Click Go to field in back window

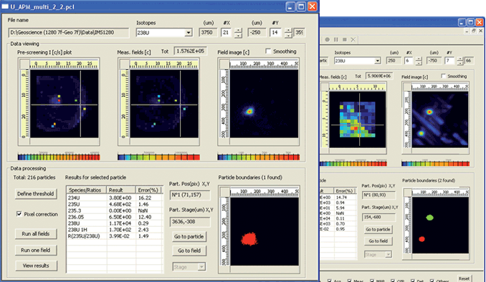pyautogui.click(x=378, y=240)
